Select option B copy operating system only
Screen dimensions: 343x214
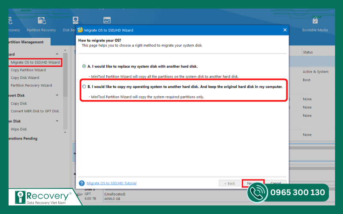point(84,87)
